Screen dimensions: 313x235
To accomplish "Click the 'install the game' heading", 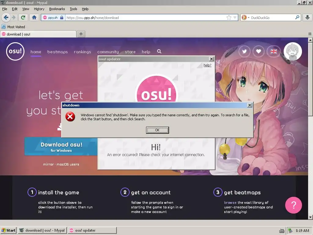I will 58,192.
